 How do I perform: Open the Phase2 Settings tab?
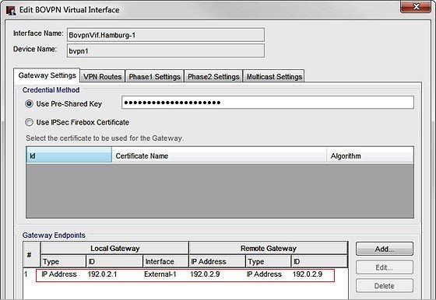[213, 76]
